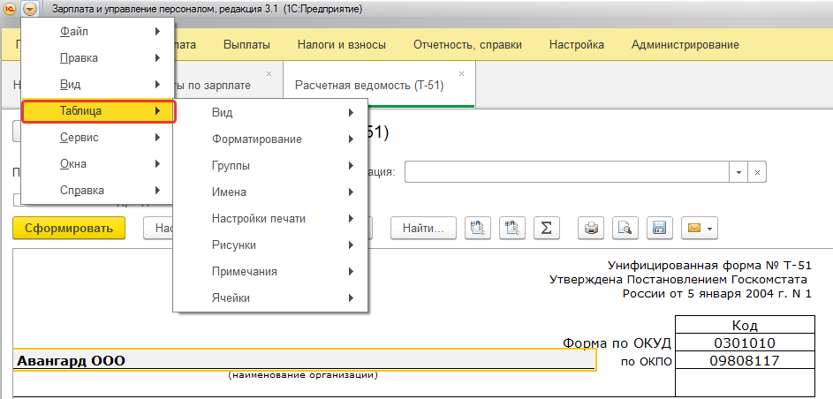This screenshot has width=833, height=399.
Task: Expand the Вид item in main menu
Action: point(98,85)
